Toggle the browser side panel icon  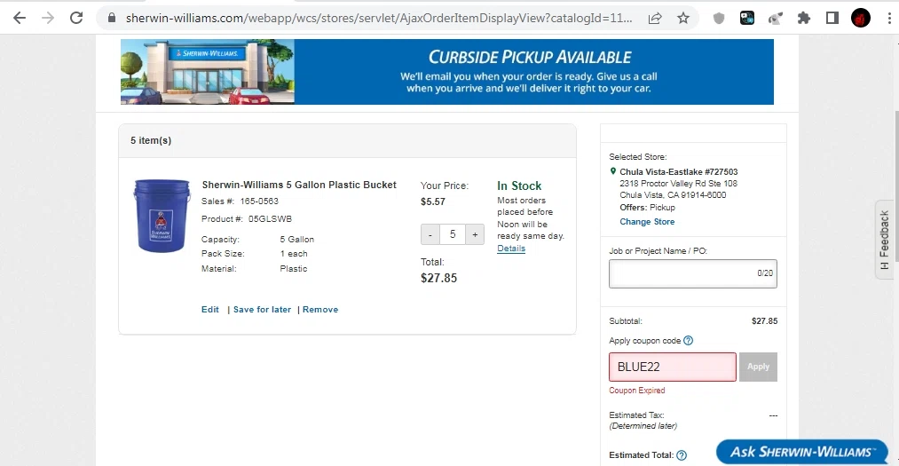tap(832, 18)
